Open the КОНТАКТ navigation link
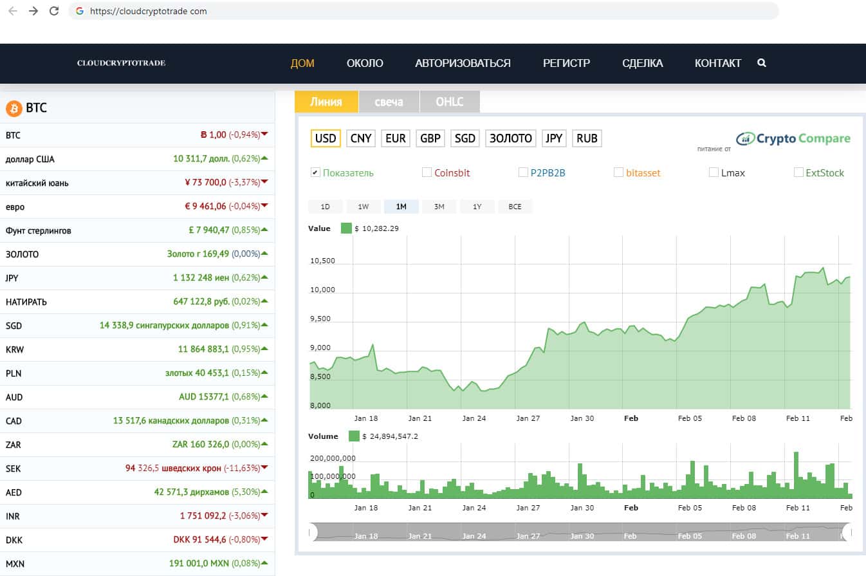 pos(717,63)
